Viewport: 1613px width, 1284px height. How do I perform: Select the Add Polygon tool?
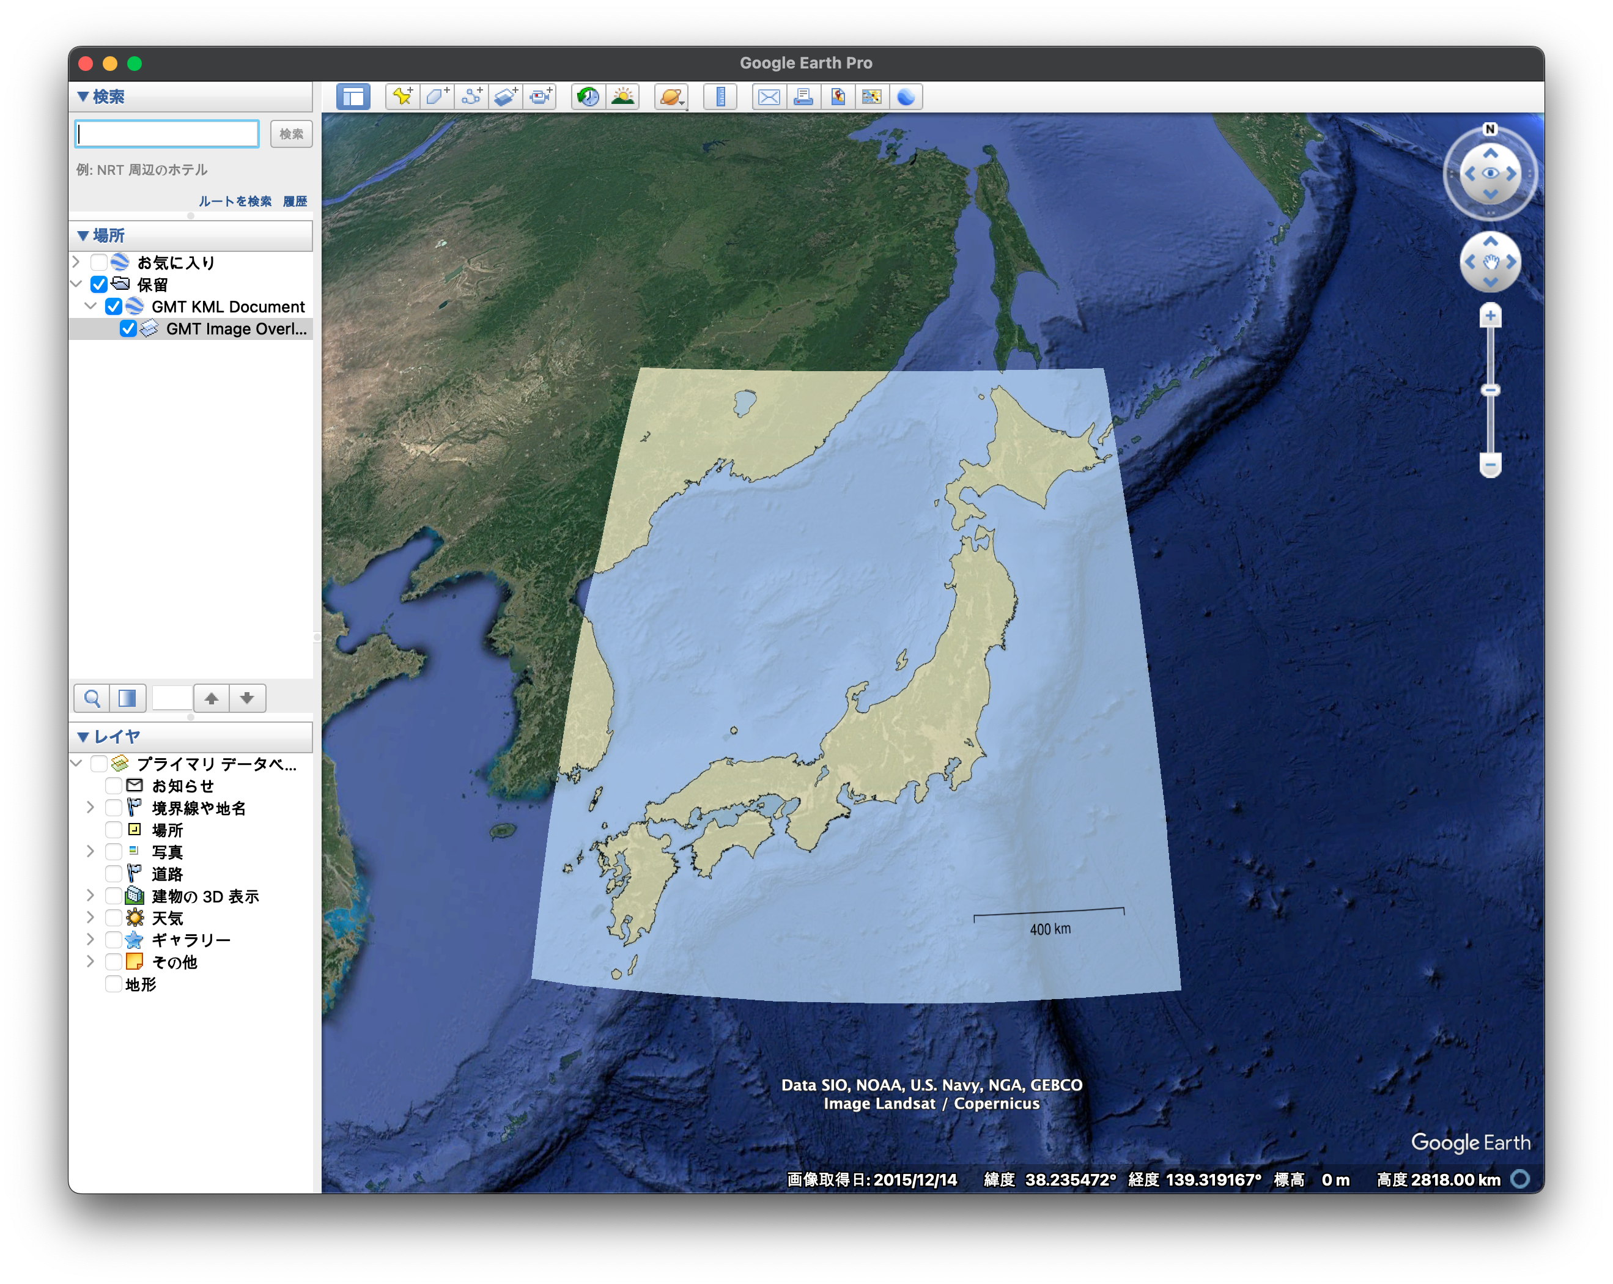437,97
